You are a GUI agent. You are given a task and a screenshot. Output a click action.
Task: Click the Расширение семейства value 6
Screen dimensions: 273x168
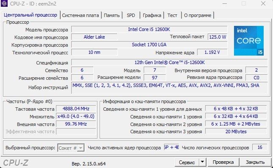[x=82, y=78]
